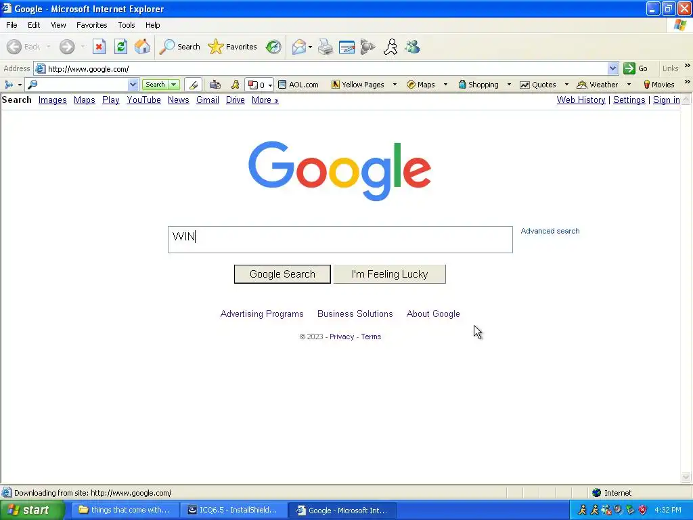Click Quotes toolbar button

538,85
